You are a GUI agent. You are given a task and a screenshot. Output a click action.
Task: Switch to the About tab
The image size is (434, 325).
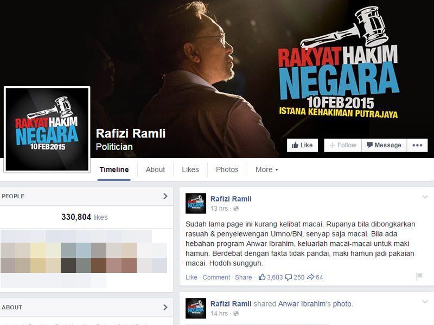155,170
